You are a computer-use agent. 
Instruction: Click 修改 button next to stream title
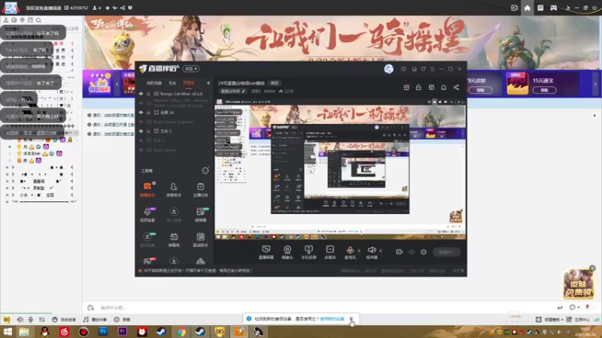pos(275,83)
